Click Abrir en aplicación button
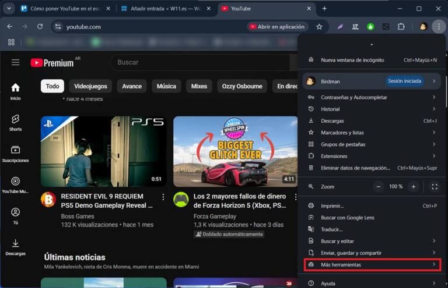The height and width of the screenshot is (288, 448). coord(277,27)
